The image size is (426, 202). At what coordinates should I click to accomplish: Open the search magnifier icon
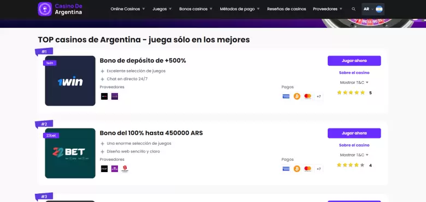pyautogui.click(x=353, y=9)
